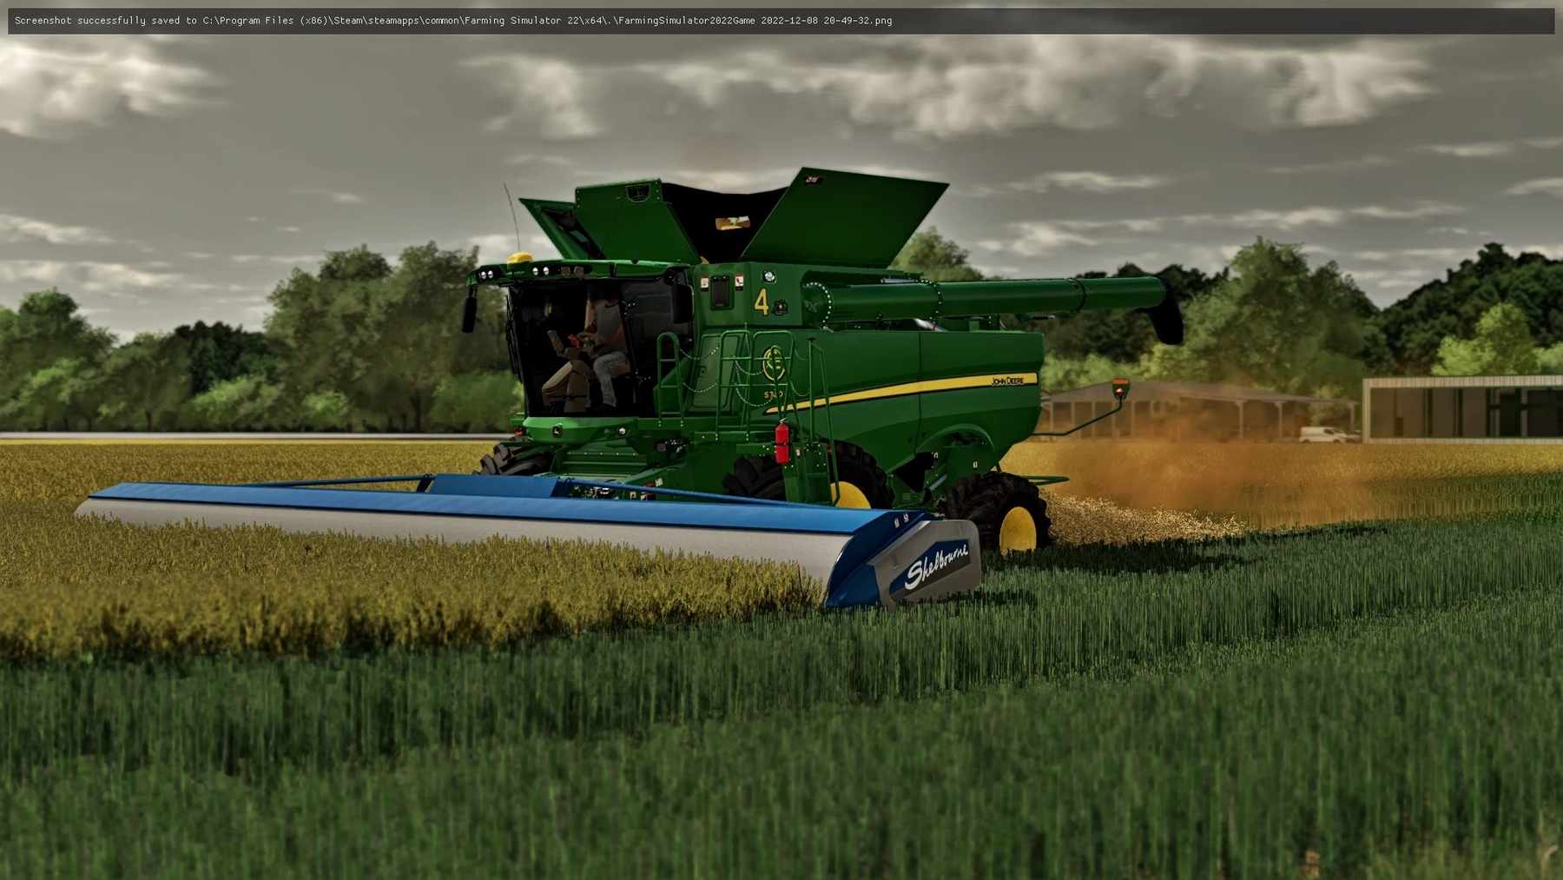Click the Shelbourne logo on the header

tap(935, 566)
